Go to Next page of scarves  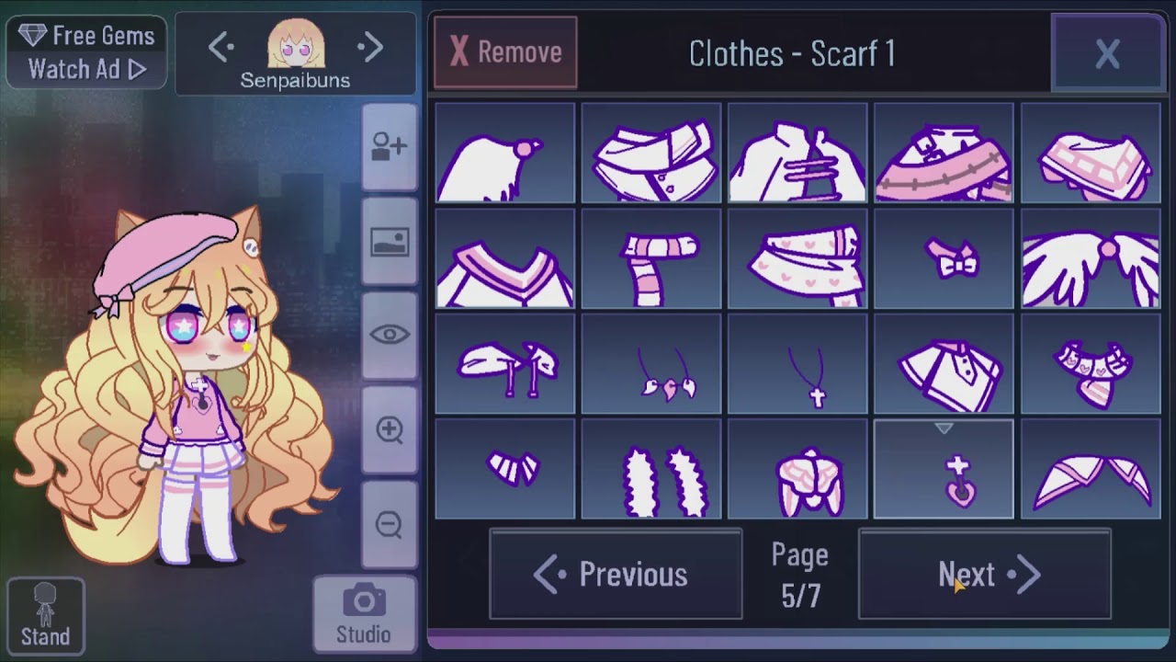985,575
